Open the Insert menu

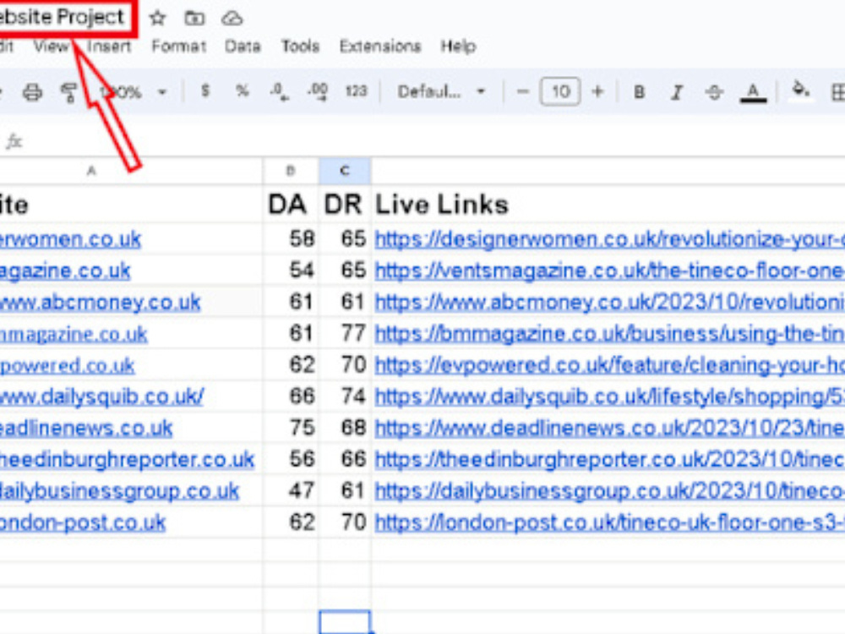point(109,46)
